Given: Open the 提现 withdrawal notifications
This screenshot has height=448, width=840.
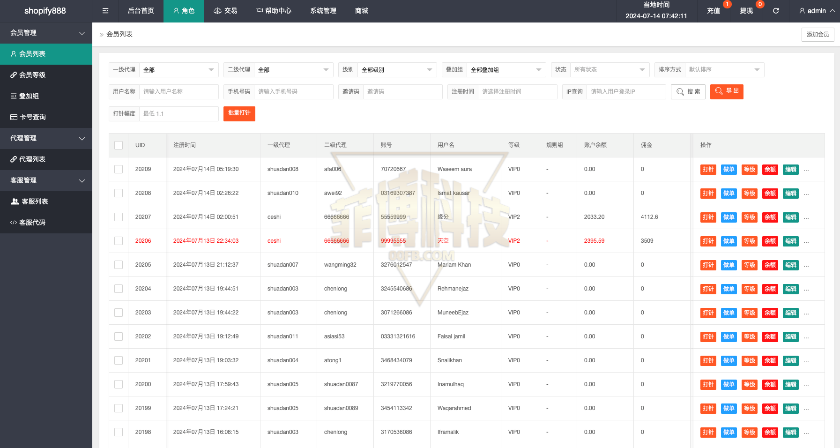Looking at the screenshot, I should tap(746, 11).
